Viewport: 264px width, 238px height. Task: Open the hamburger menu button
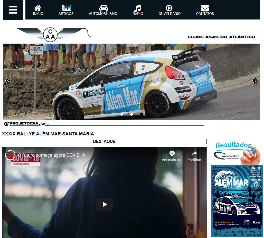click(13, 10)
